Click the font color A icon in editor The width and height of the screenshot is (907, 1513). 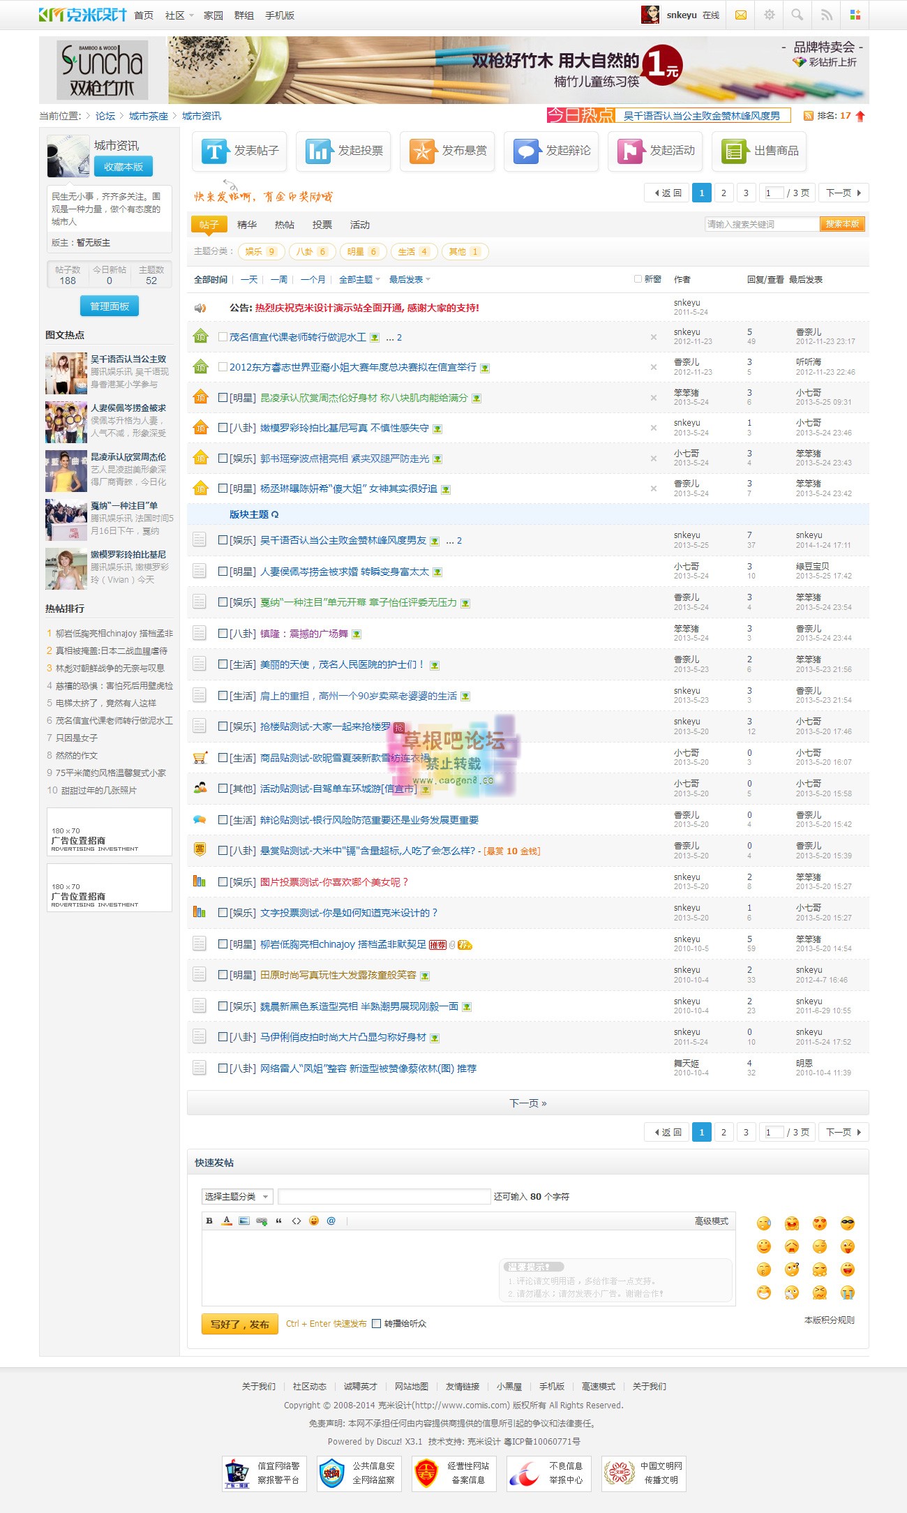click(227, 1221)
